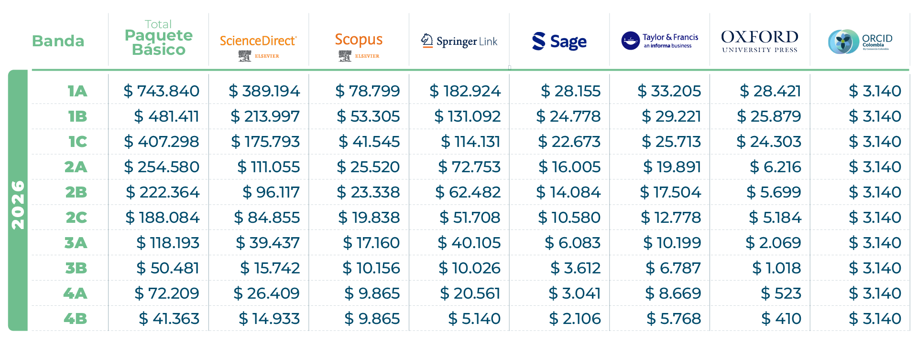The width and height of the screenshot is (918, 344).
Task: Click the $ 51.708 Springer Link price cell
Action: click(x=470, y=217)
